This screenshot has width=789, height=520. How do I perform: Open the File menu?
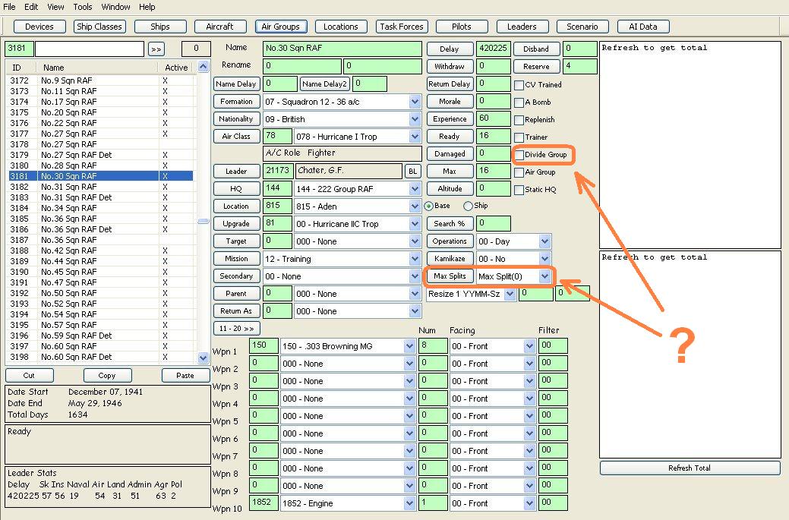[9, 7]
